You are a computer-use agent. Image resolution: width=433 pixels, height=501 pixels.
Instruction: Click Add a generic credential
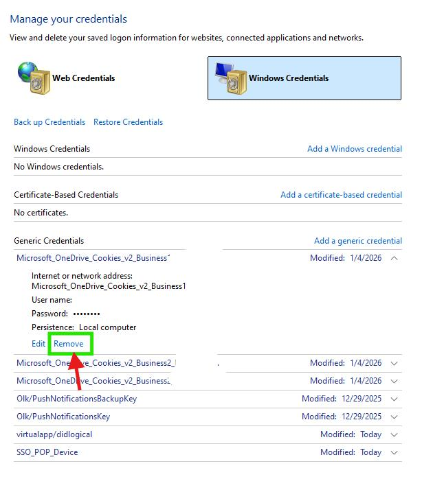click(358, 241)
